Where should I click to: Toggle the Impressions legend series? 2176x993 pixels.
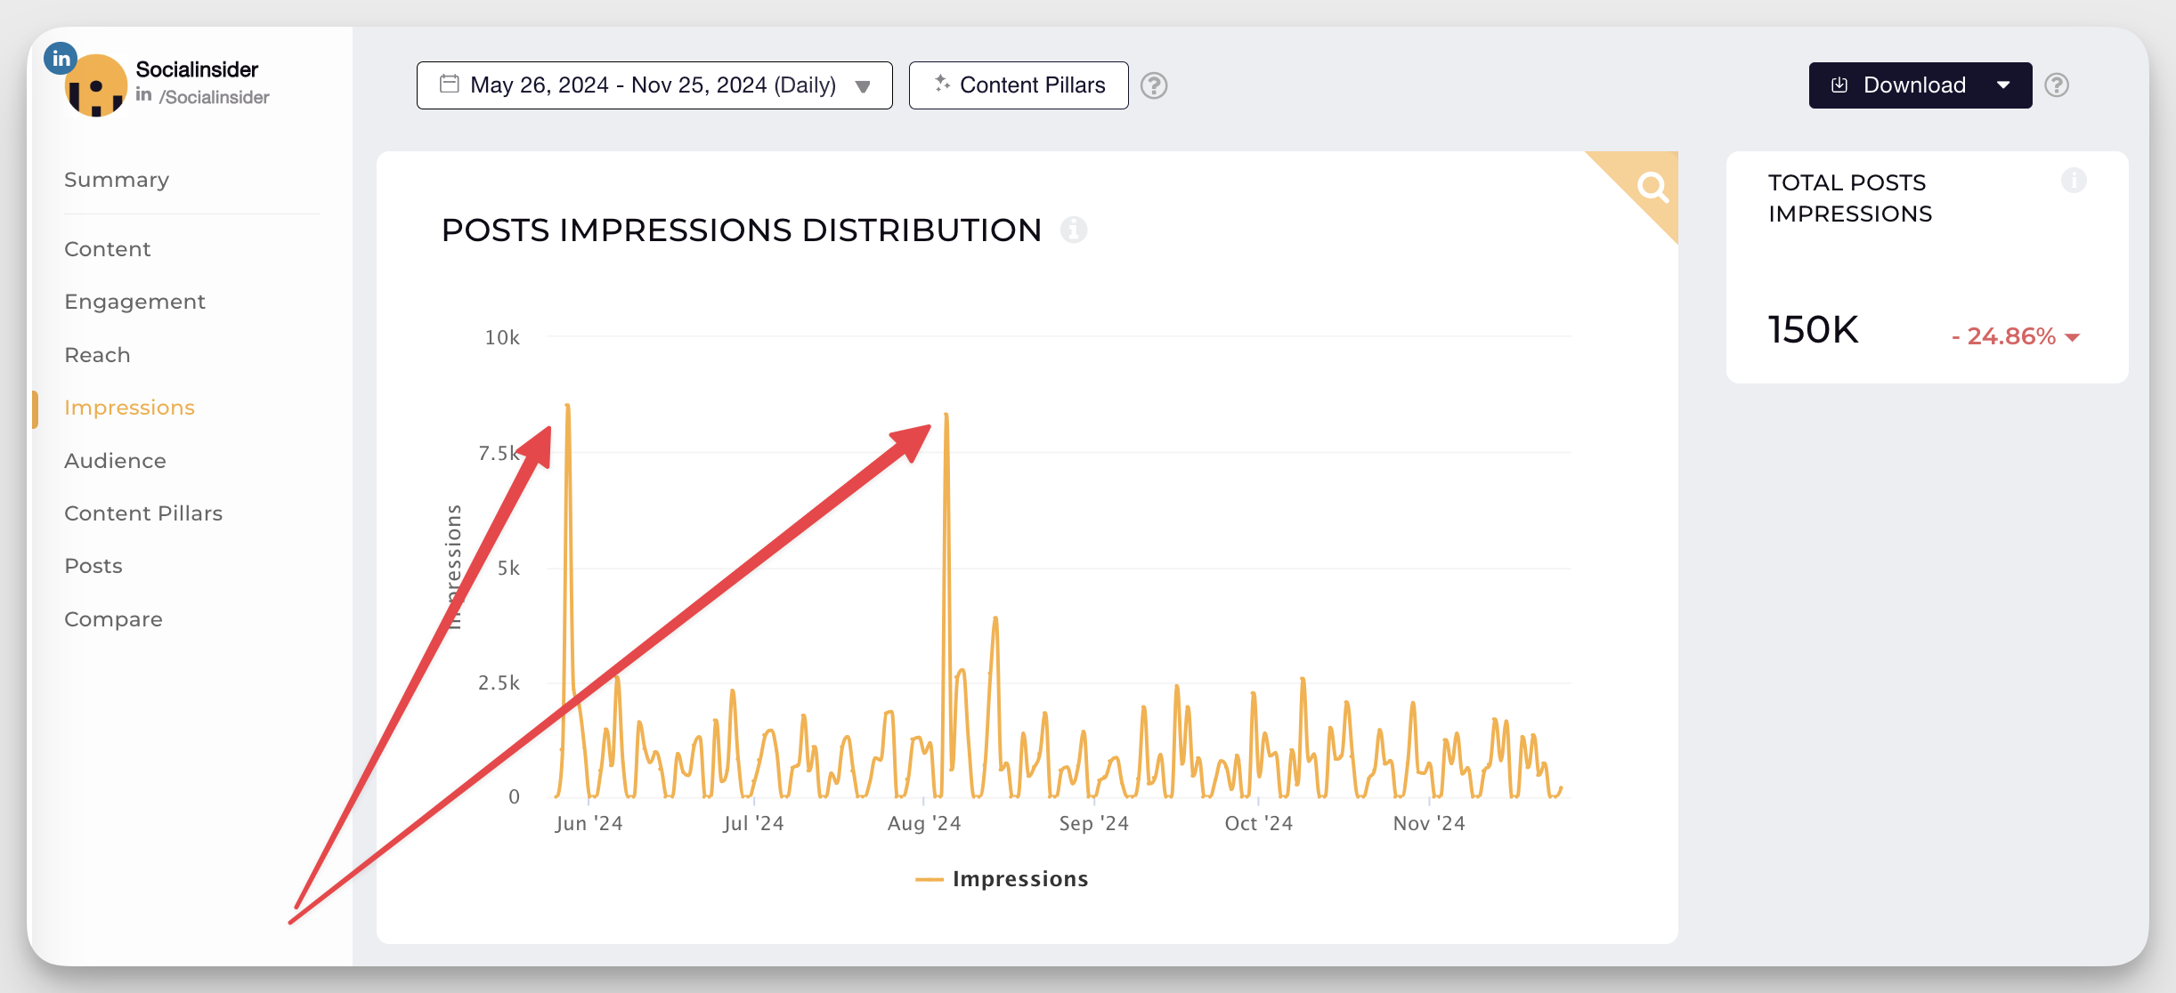1002,879
